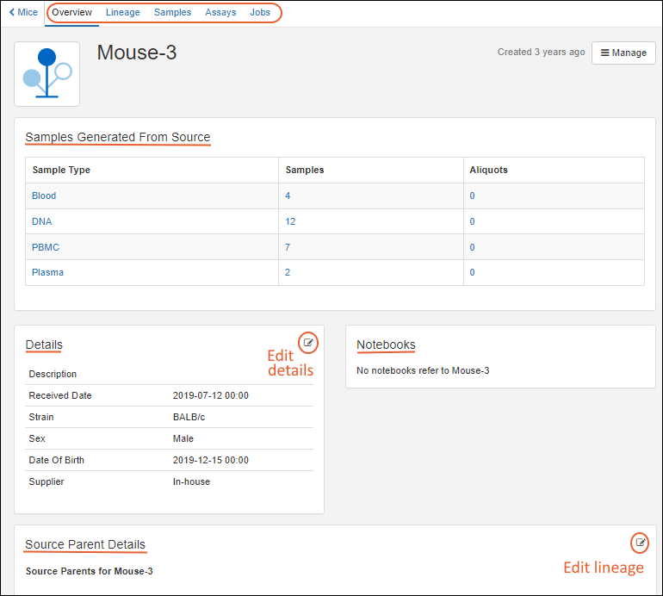Open the Assays tab
Screen dimensions: 663x596
[x=220, y=12]
